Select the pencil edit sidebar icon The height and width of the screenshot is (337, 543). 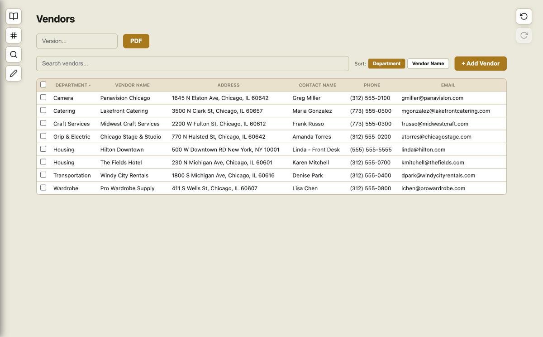pyautogui.click(x=14, y=73)
